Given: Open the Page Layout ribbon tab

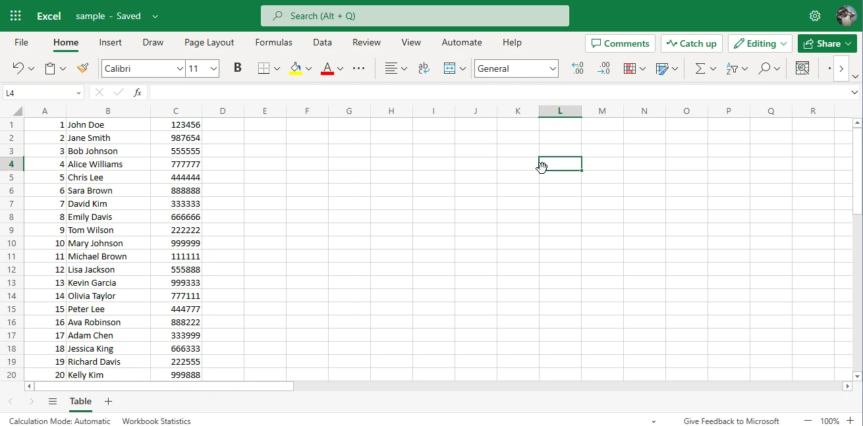Looking at the screenshot, I should [209, 42].
